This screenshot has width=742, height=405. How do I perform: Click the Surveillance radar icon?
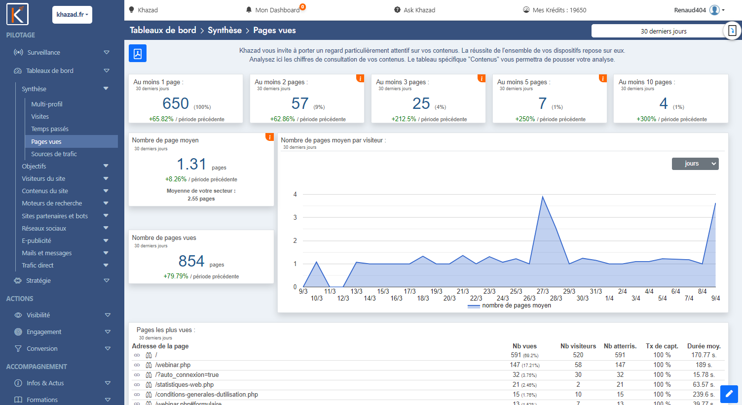[18, 52]
